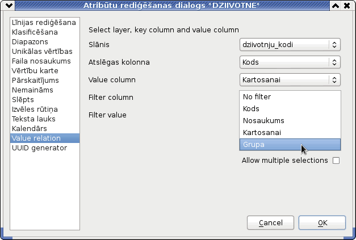Roll up window using title bar caret

[336, 5]
